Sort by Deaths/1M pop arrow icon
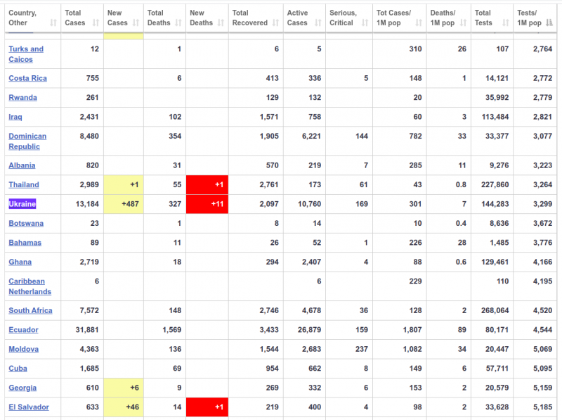This screenshot has height=420, width=562. coord(464,23)
